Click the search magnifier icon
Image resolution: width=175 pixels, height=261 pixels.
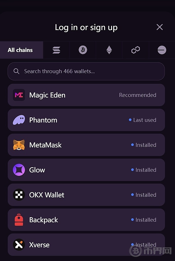coord(17,71)
